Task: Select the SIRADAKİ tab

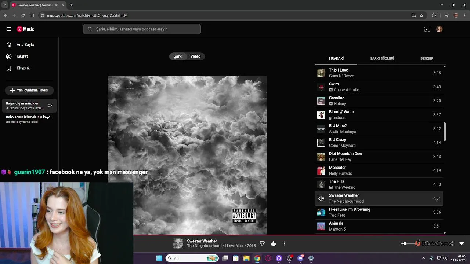Action: pyautogui.click(x=336, y=59)
